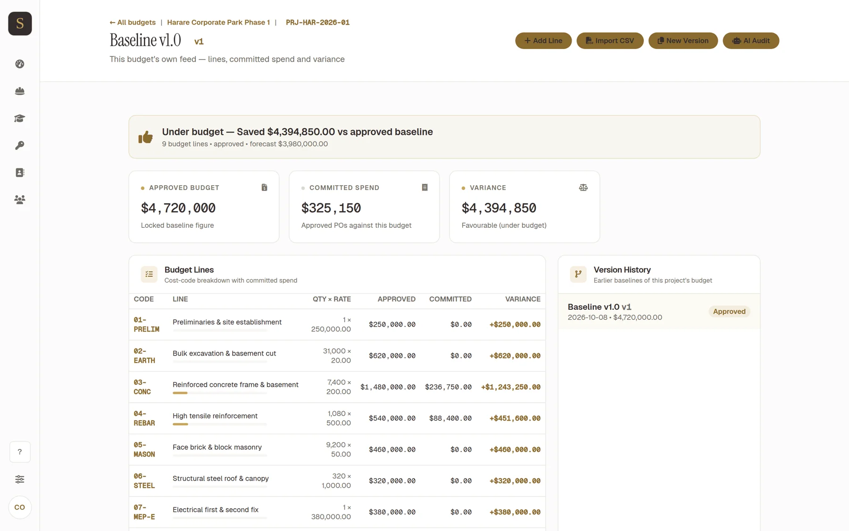This screenshot has width=849, height=531.
Task: Click variance +$451,600.00
Action: pos(515,418)
